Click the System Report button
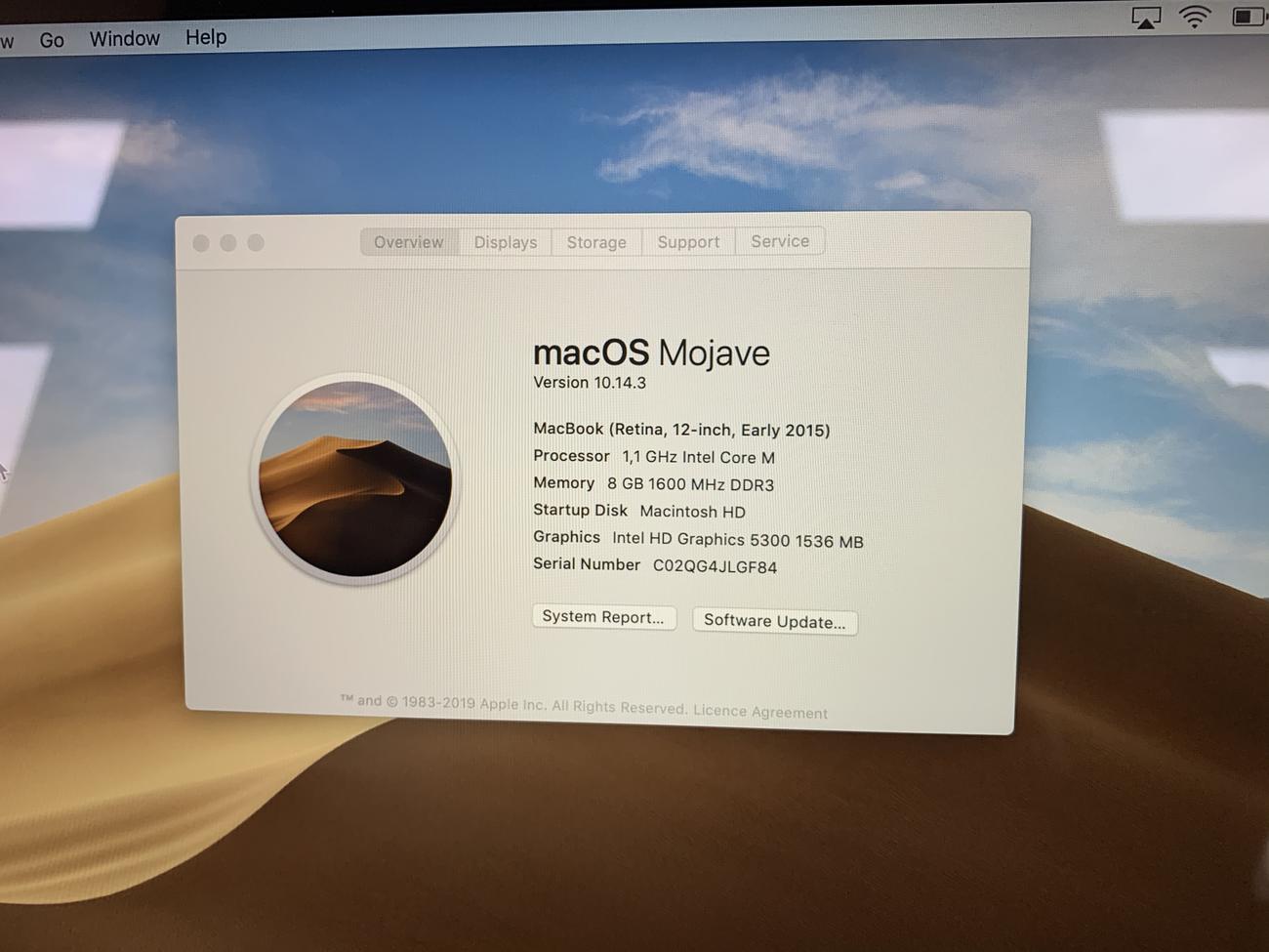 click(x=603, y=617)
